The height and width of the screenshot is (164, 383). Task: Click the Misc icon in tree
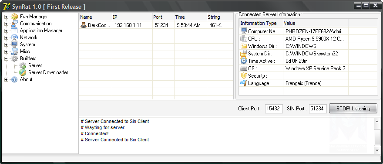click(14, 51)
